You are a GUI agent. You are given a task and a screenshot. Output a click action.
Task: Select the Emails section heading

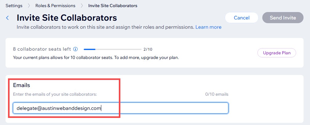point(22,85)
